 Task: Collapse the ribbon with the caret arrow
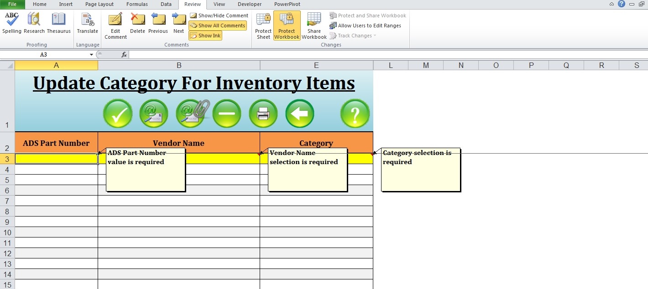[611, 4]
